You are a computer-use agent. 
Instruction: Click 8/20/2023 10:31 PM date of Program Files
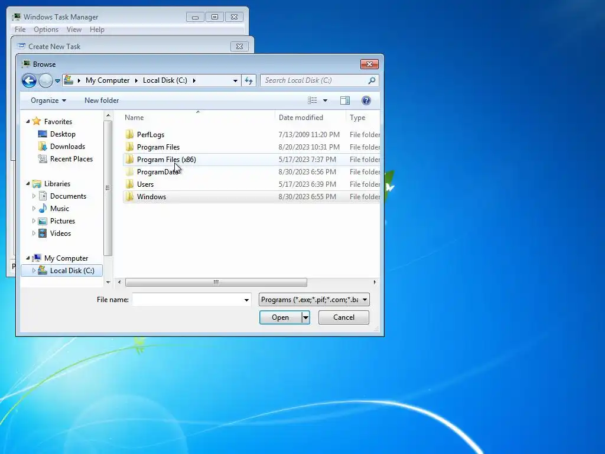309,147
